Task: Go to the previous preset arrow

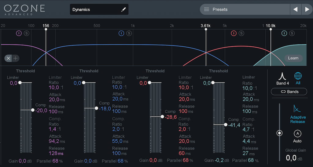Action: tap(295, 9)
